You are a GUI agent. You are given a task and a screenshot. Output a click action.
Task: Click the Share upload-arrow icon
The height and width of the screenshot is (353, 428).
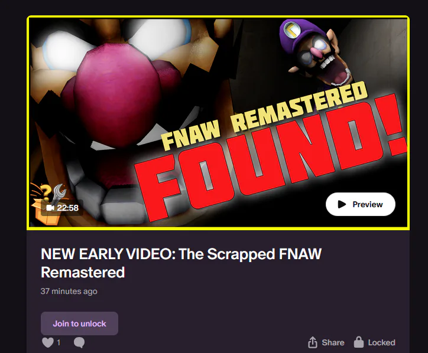click(313, 342)
